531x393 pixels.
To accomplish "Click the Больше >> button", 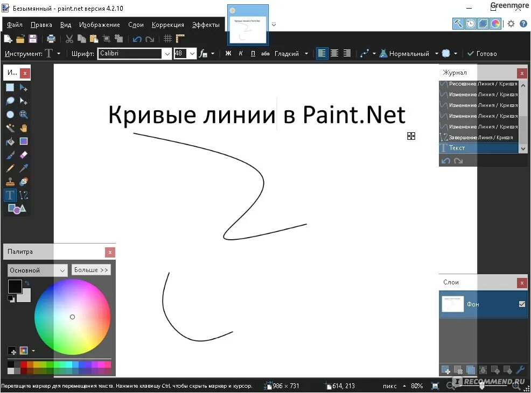I will 91,270.
